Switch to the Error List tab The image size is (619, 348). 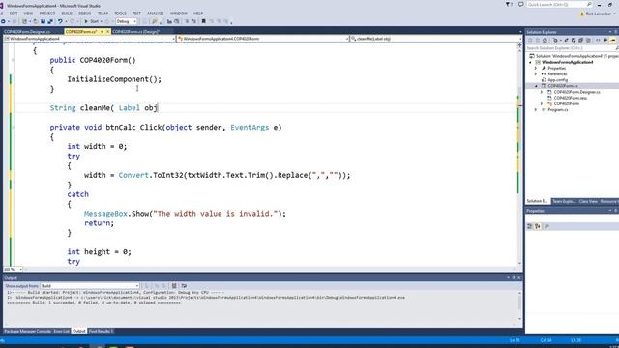coord(61,331)
